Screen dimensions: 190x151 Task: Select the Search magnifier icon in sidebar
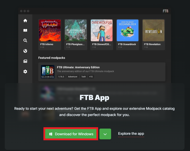[25, 40]
